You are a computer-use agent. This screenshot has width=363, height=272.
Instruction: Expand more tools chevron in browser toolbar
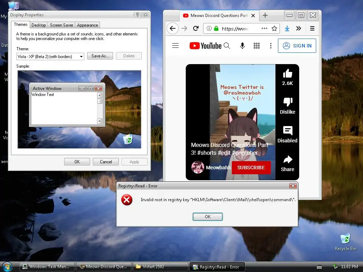pyautogui.click(x=298, y=28)
